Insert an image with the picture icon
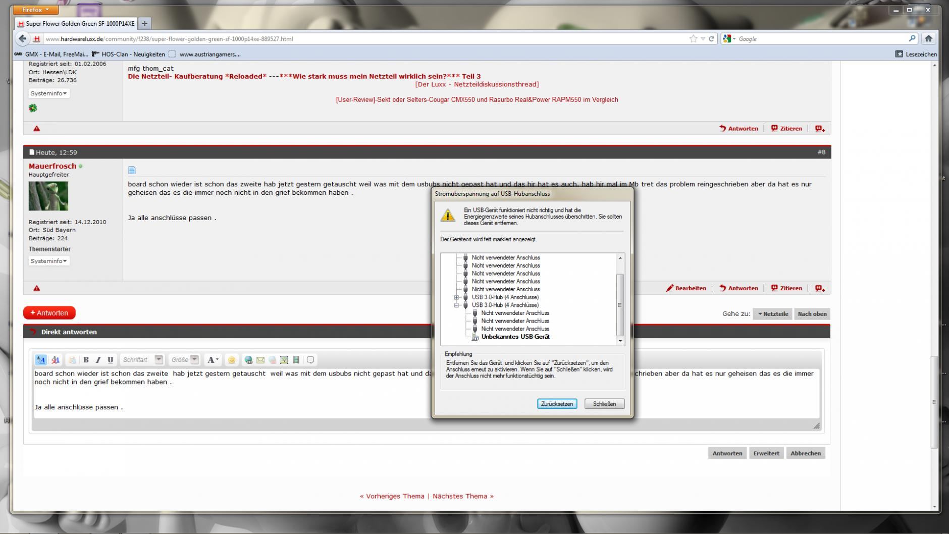This screenshot has width=949, height=534. pyautogui.click(x=284, y=360)
